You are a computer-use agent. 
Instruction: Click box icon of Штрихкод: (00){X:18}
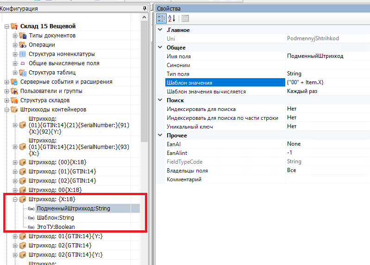[23, 162]
